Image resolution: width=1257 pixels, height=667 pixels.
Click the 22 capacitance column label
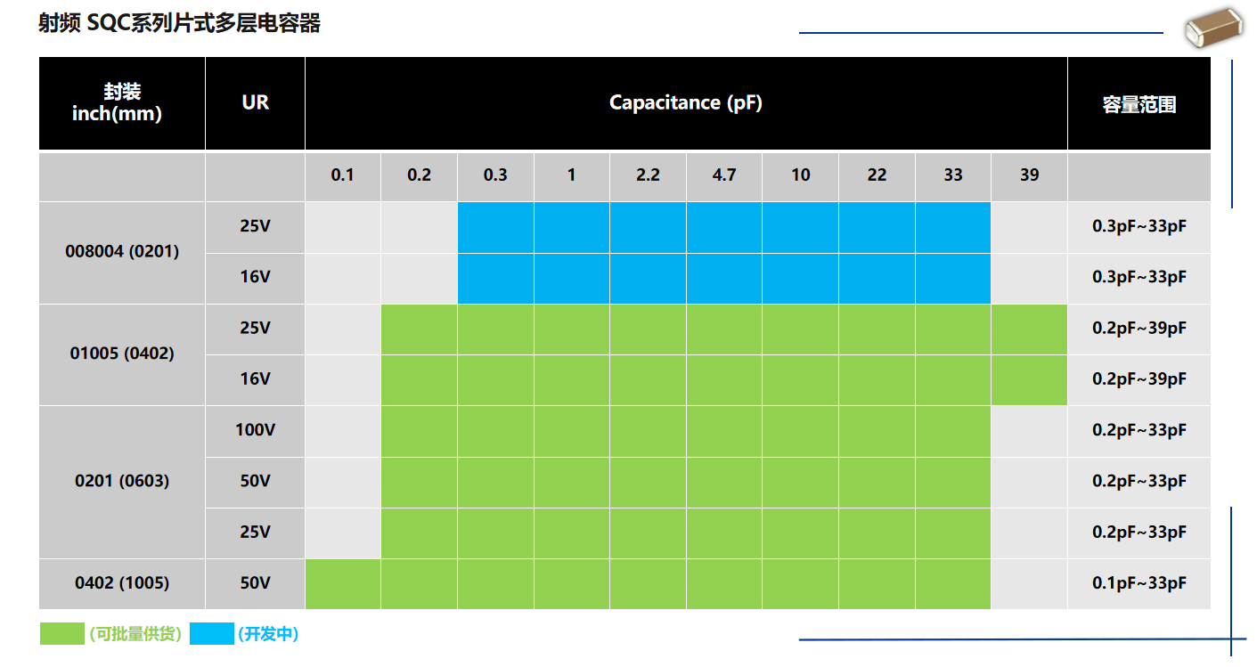(877, 175)
